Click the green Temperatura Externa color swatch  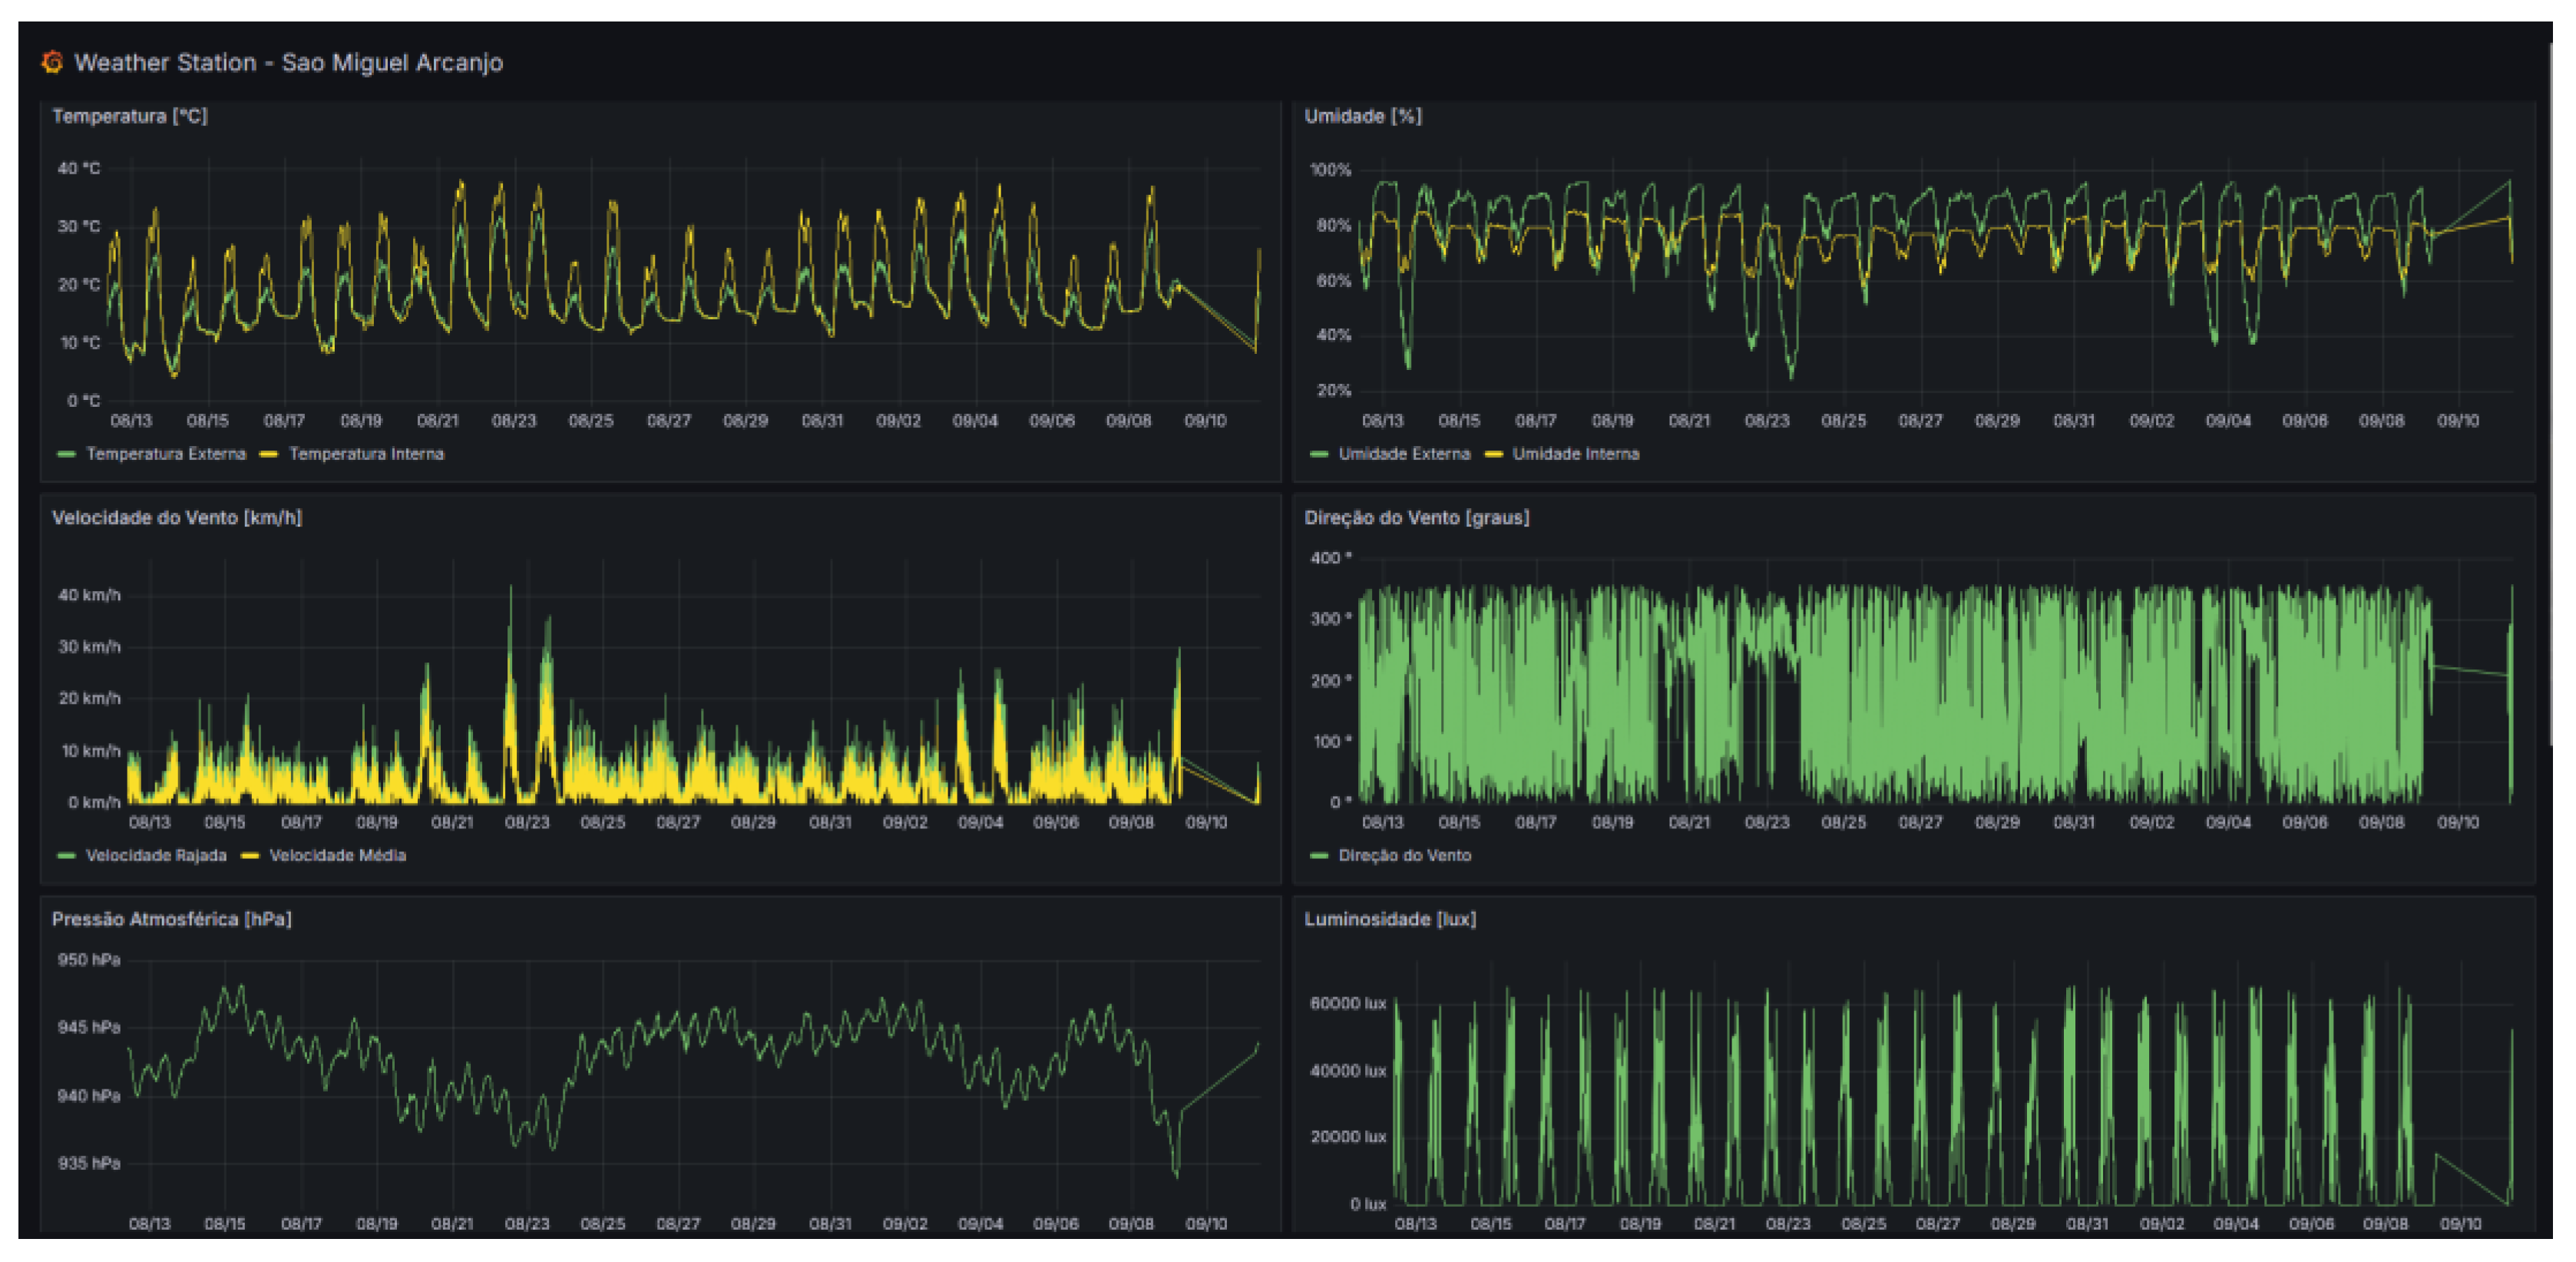[67, 454]
